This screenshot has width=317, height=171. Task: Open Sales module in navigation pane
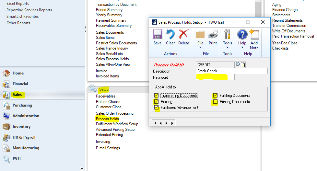point(42,95)
